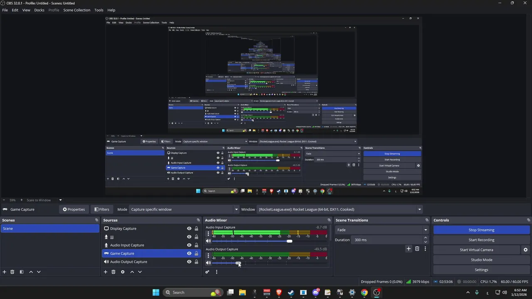Open Steam from the taskbar
Screen dimensions: 532x299
[x=291, y=292]
